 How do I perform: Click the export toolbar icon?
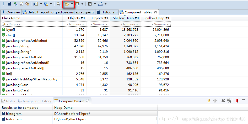(100, 4)
